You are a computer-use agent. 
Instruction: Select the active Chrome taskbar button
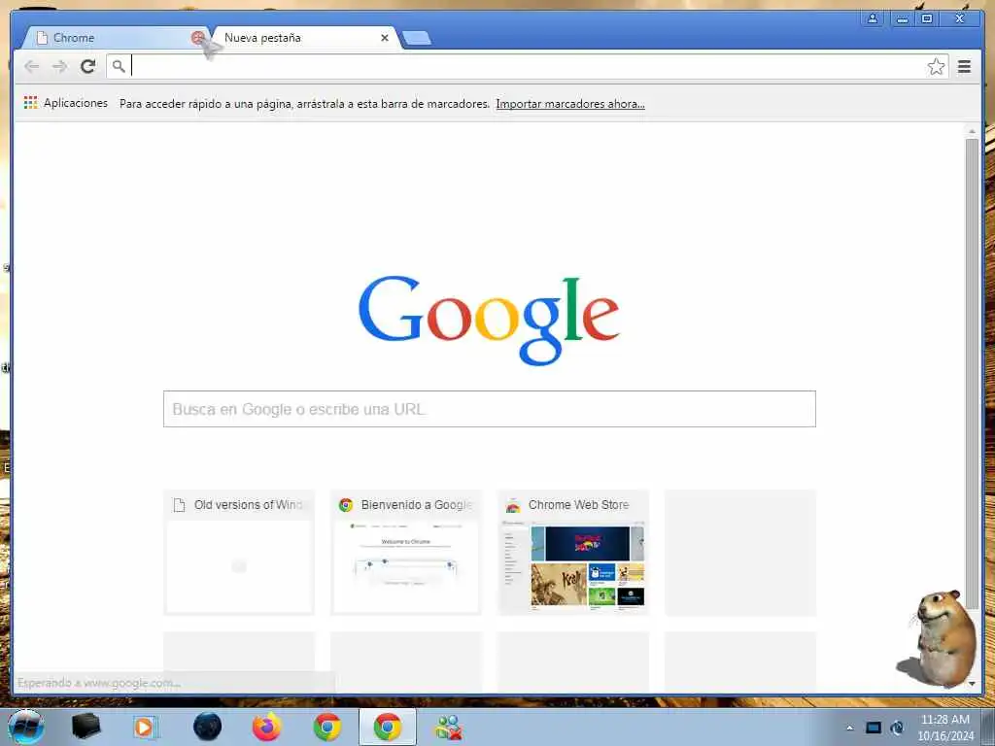pyautogui.click(x=388, y=727)
